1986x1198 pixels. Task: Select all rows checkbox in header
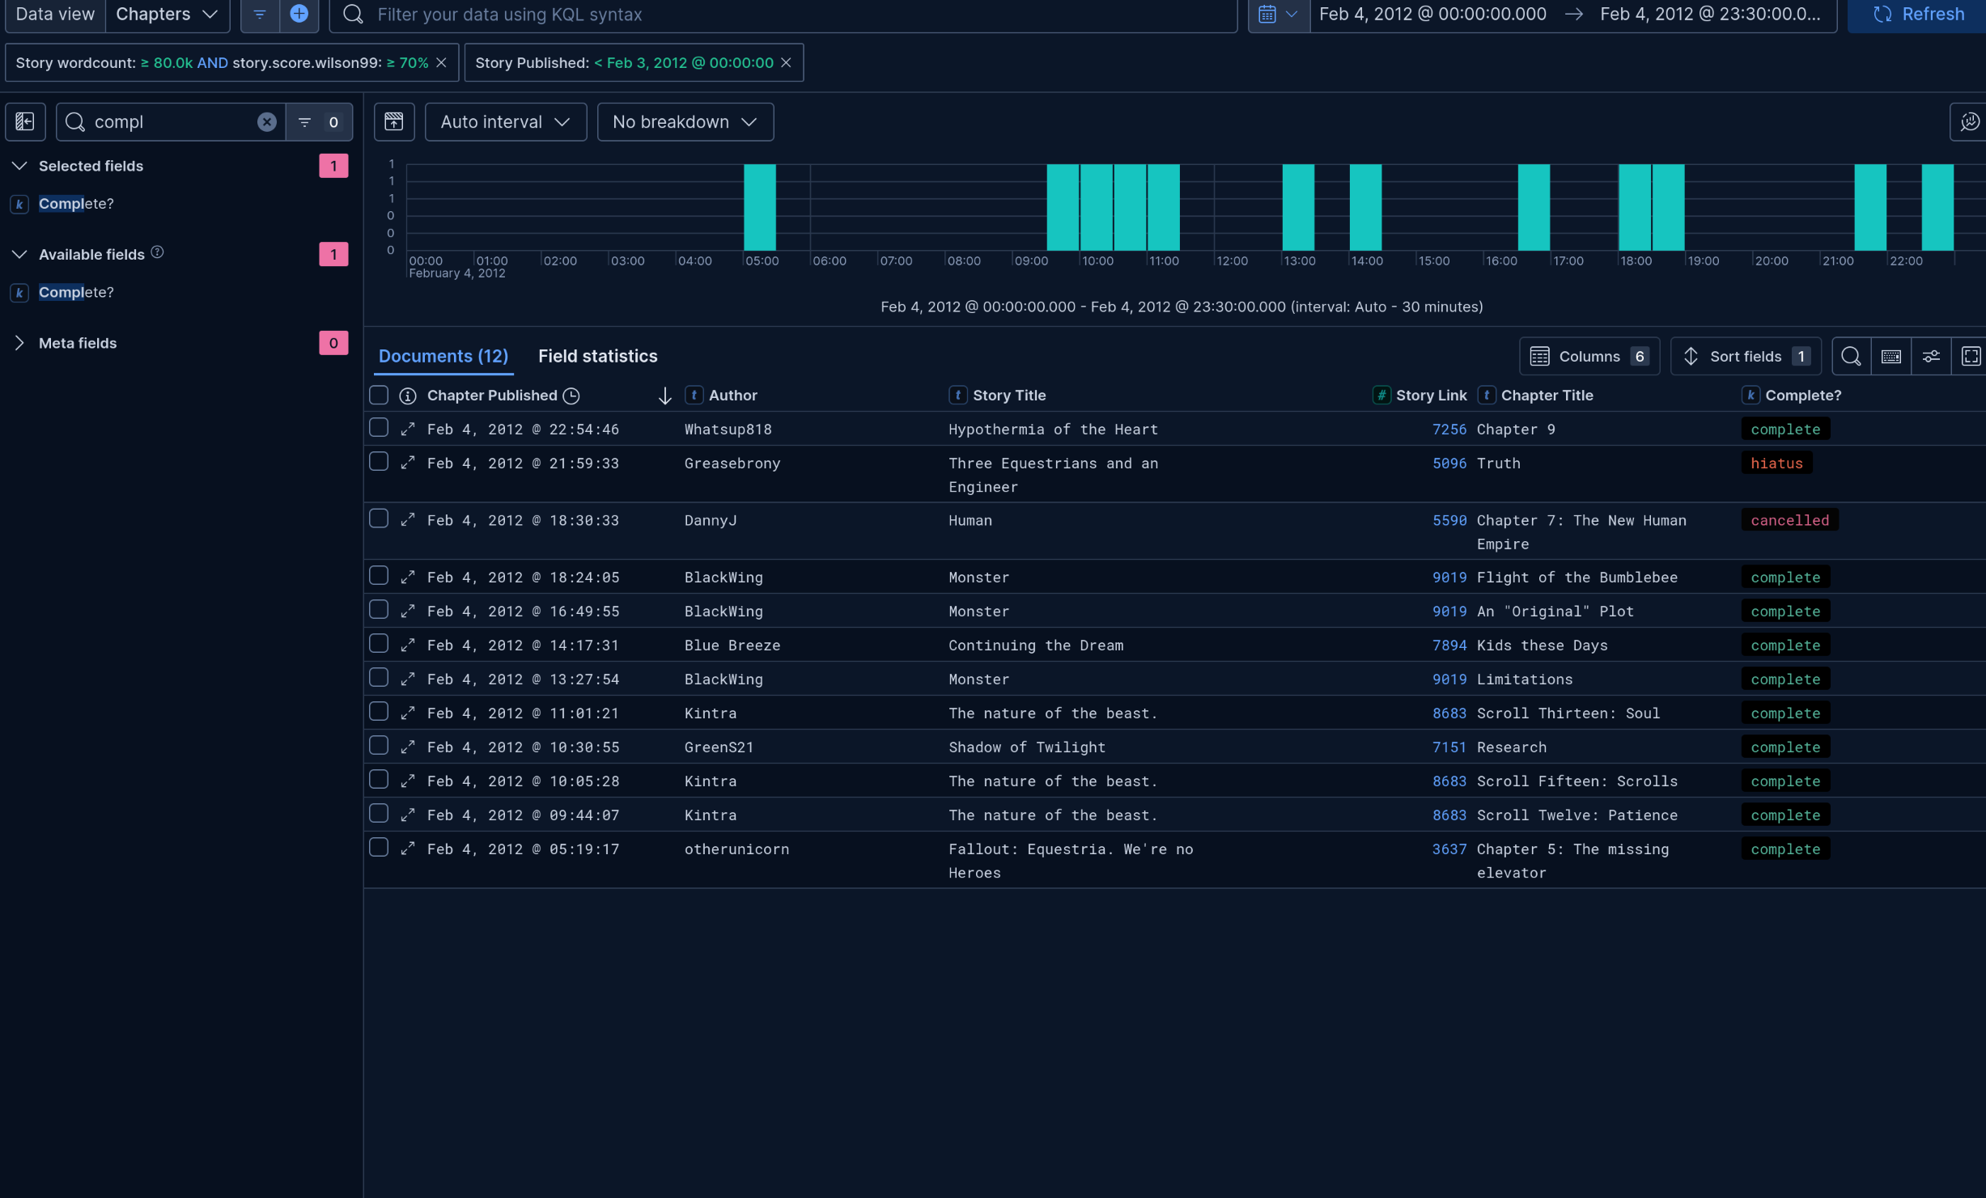tap(379, 396)
